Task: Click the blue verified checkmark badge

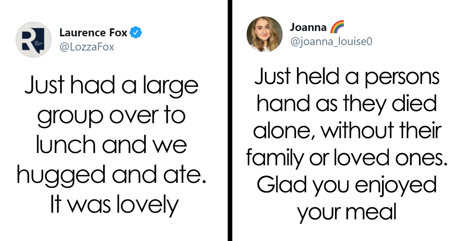Action: (x=136, y=33)
